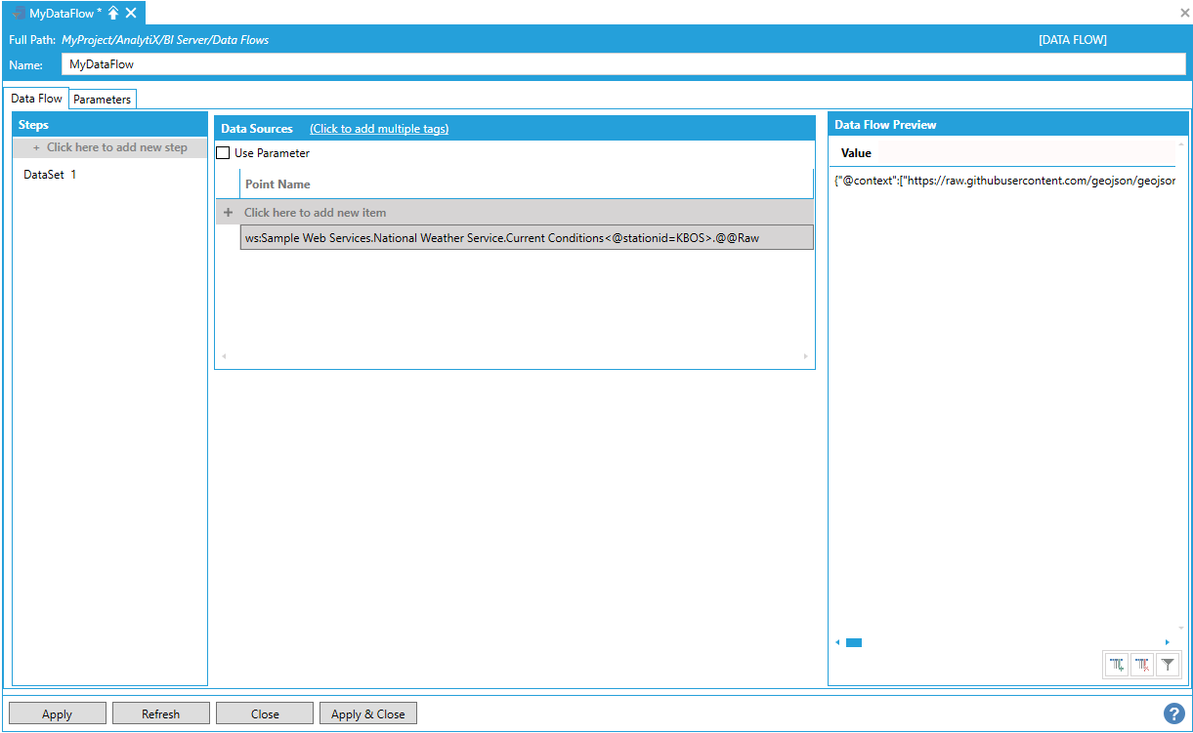This screenshot has width=1193, height=733.
Task: Click the up-arrow pin icon on MyDataFlow tab
Action: click(113, 13)
